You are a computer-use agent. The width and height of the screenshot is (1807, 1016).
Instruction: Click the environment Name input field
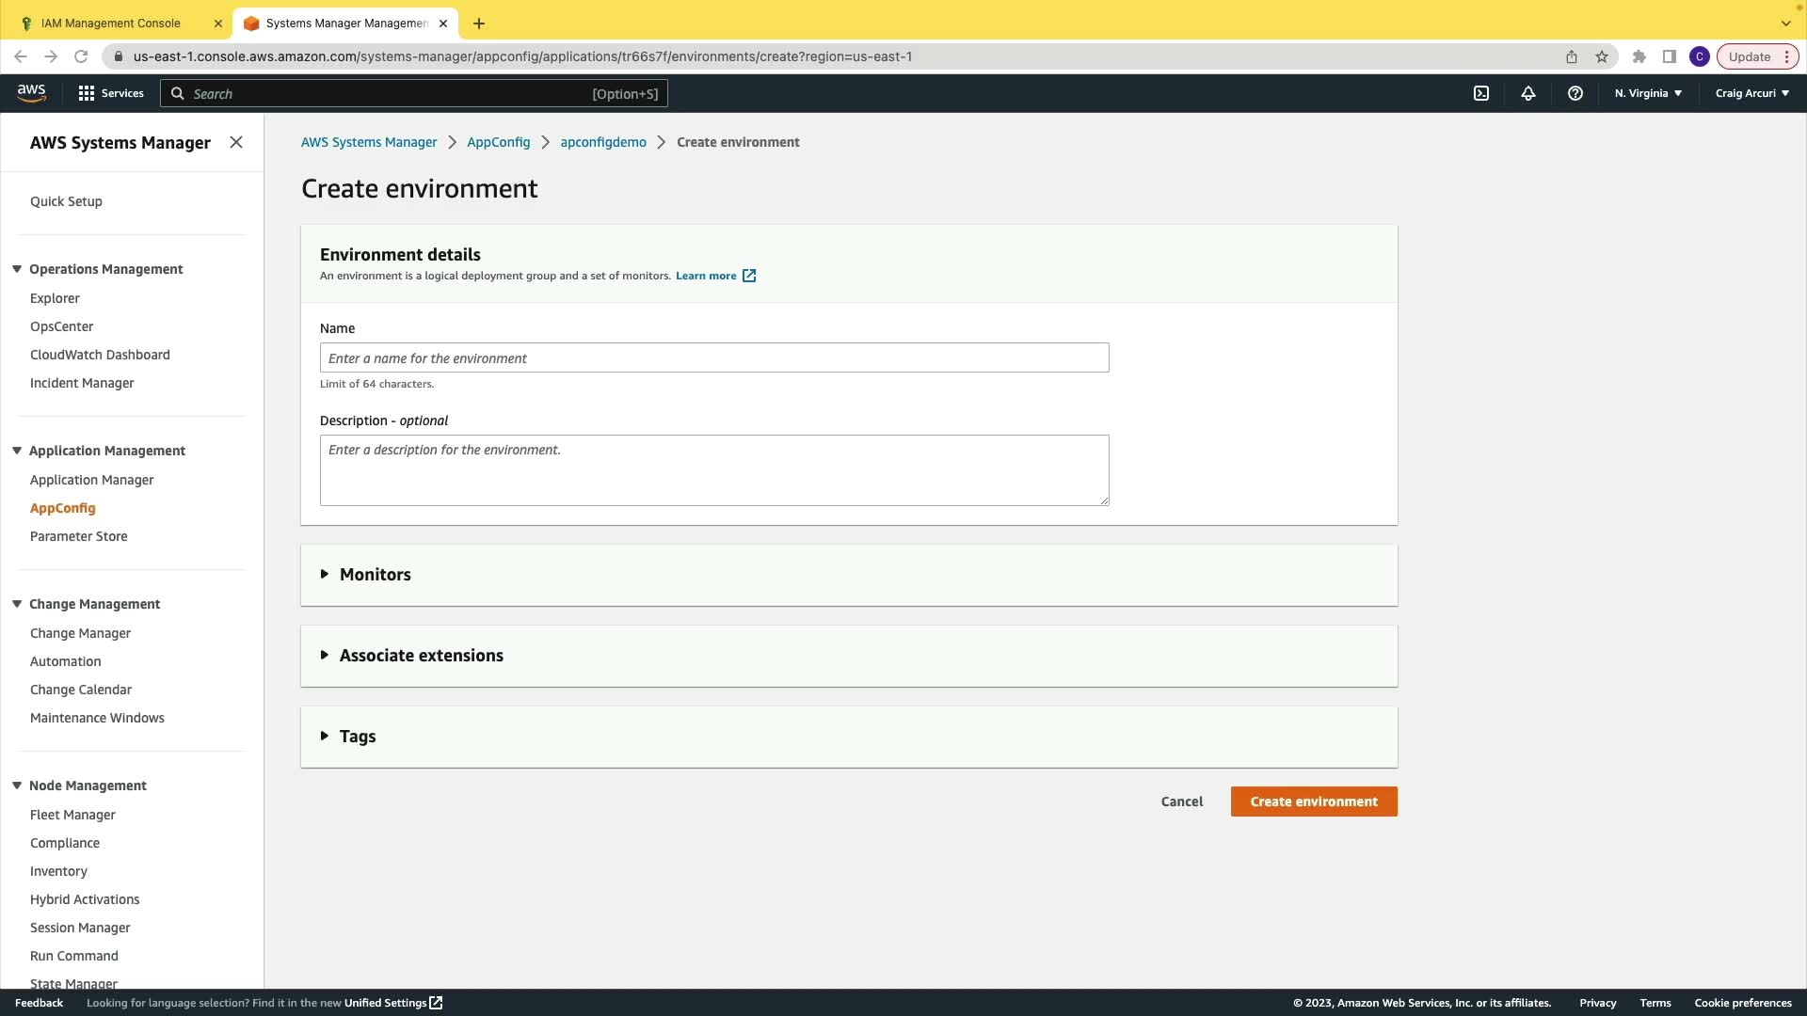point(713,358)
